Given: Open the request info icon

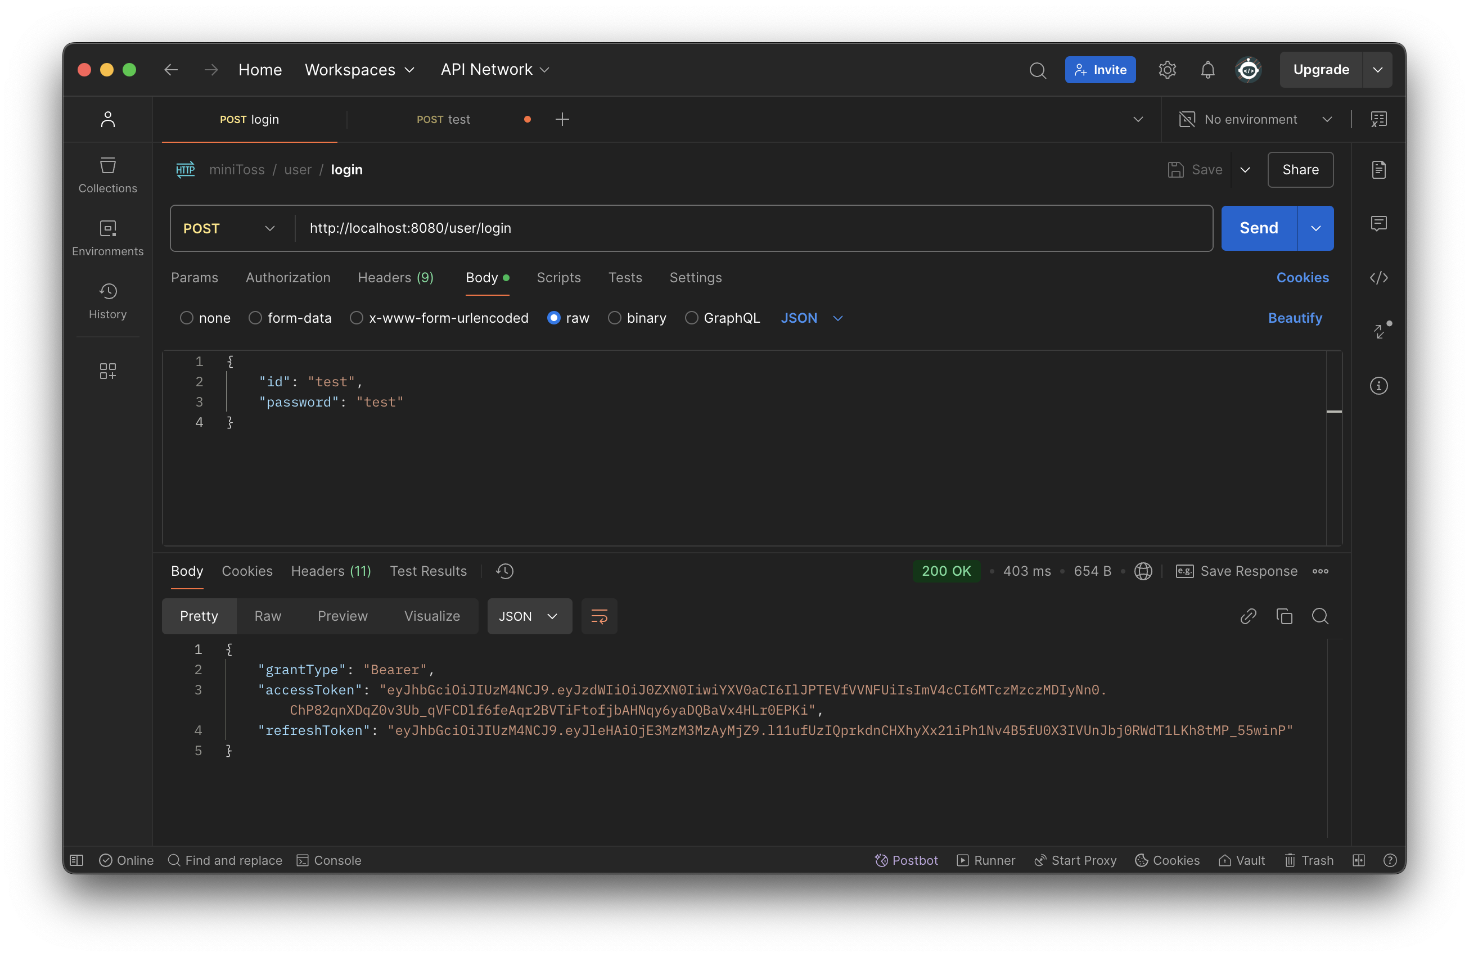Looking at the screenshot, I should pyautogui.click(x=1378, y=386).
